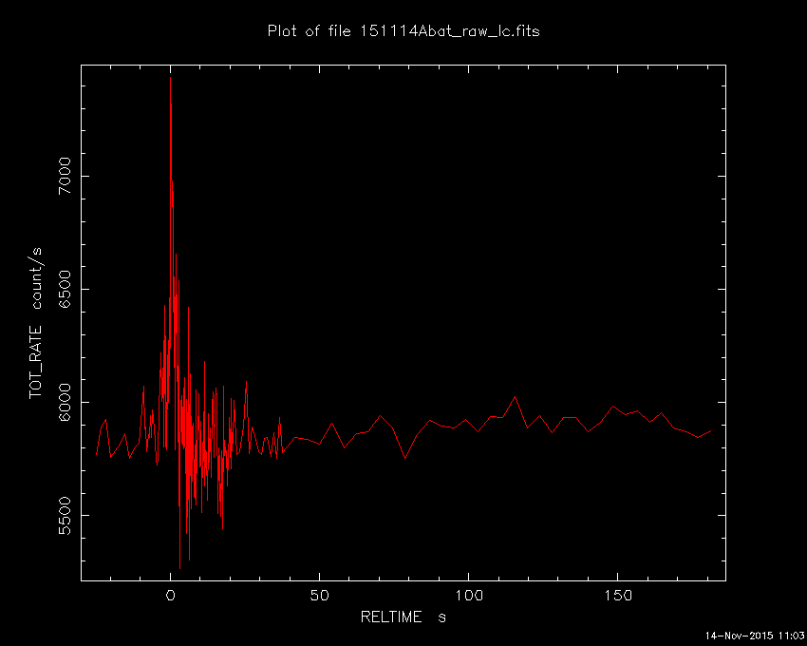Image resolution: width=807 pixels, height=646 pixels.
Task: Click the y-axis value 5500
Action: point(65,516)
